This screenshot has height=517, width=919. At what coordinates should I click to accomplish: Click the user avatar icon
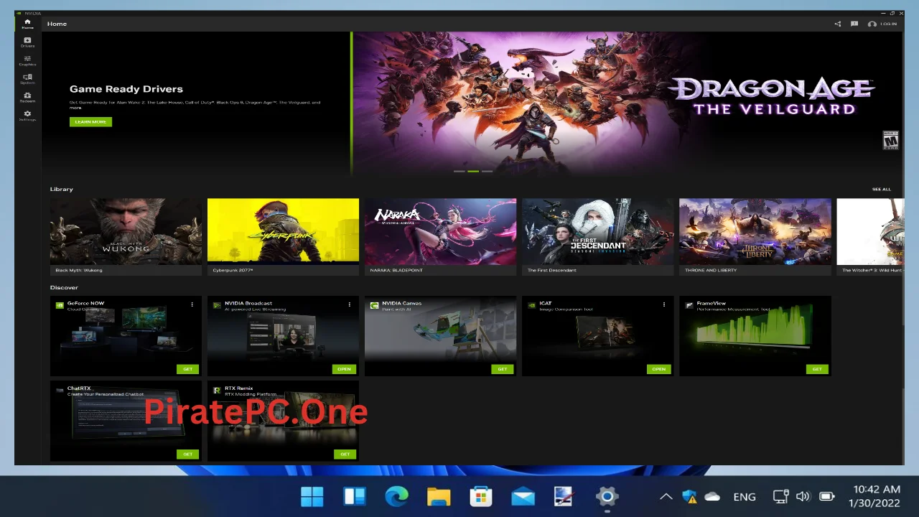[x=872, y=24]
